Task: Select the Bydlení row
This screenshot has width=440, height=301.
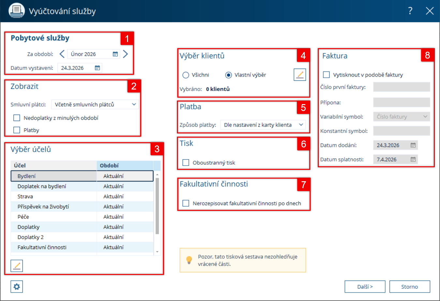Action: tap(82, 176)
